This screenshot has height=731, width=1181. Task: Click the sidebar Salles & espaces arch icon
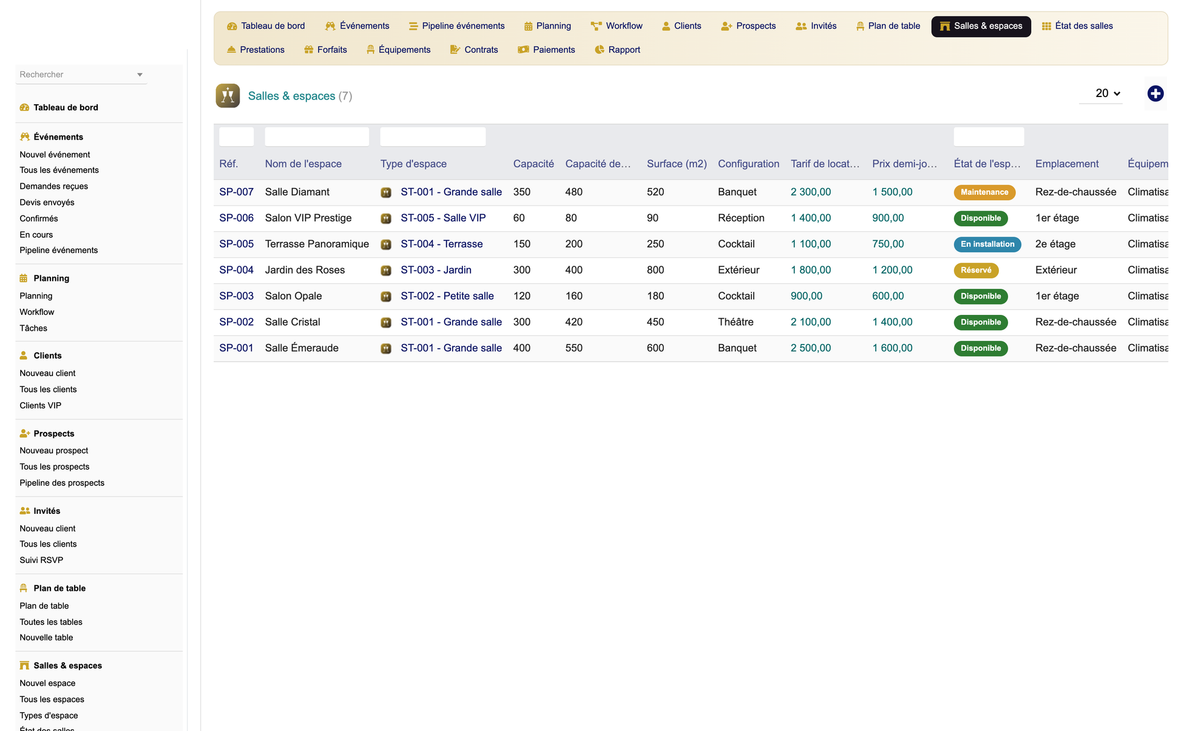(x=24, y=665)
